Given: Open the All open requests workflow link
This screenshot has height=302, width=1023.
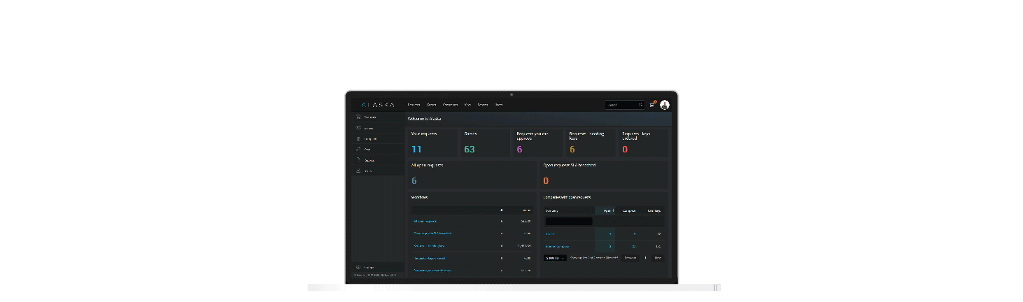Looking at the screenshot, I should click(425, 221).
